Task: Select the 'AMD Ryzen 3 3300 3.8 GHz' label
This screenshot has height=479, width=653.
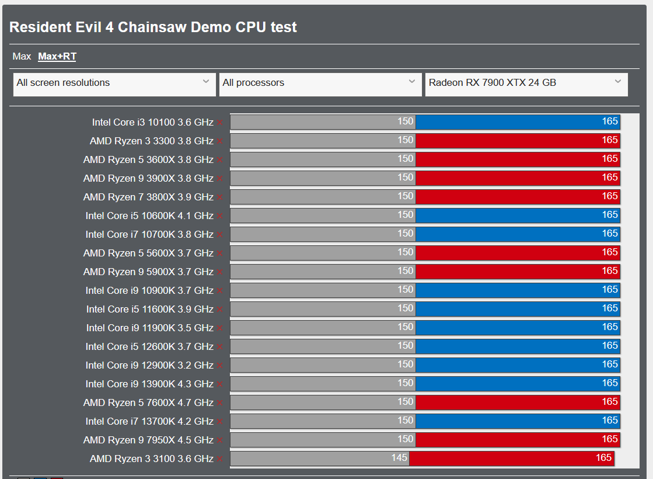Action: 152,141
